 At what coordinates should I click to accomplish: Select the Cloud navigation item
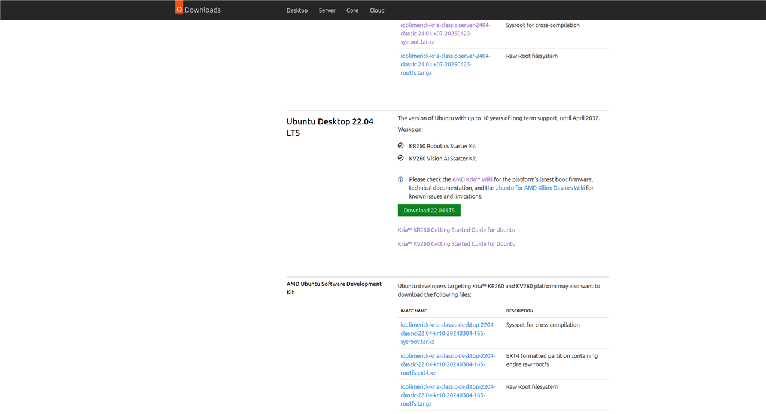377,10
